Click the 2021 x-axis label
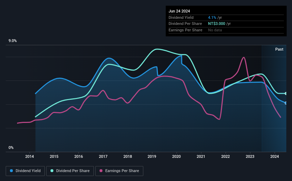The image size is (292, 181). [201, 156]
